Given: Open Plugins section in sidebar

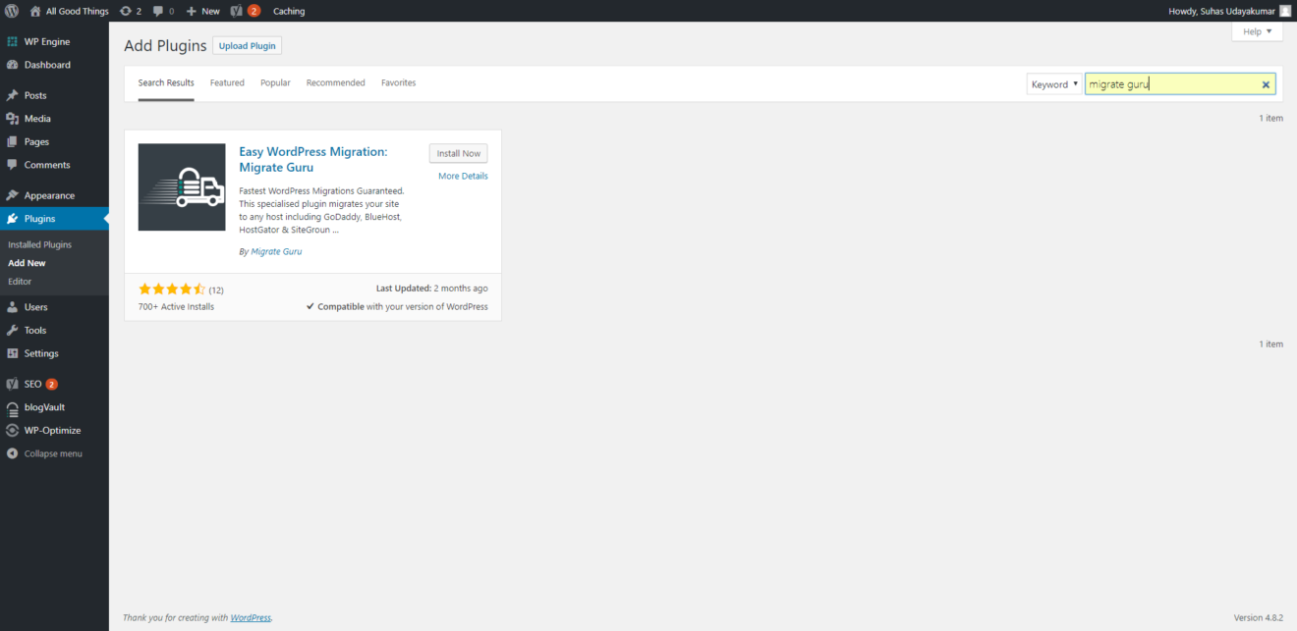Looking at the screenshot, I should [54, 219].
